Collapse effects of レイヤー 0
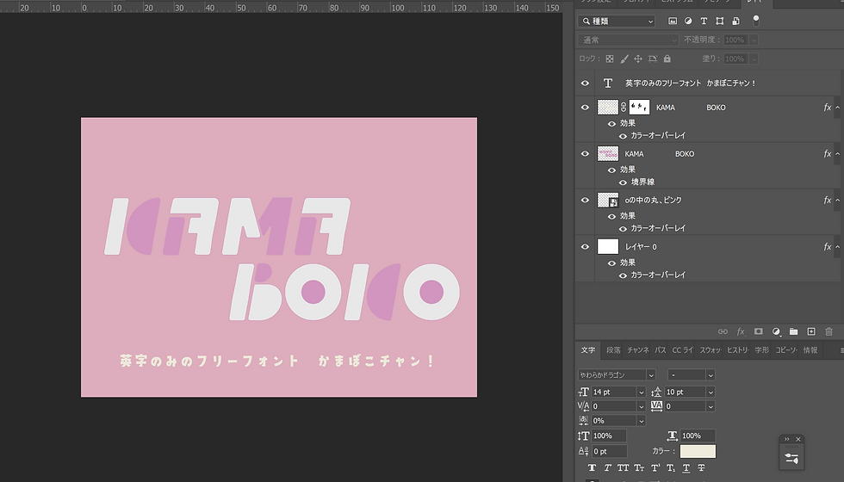 click(837, 247)
